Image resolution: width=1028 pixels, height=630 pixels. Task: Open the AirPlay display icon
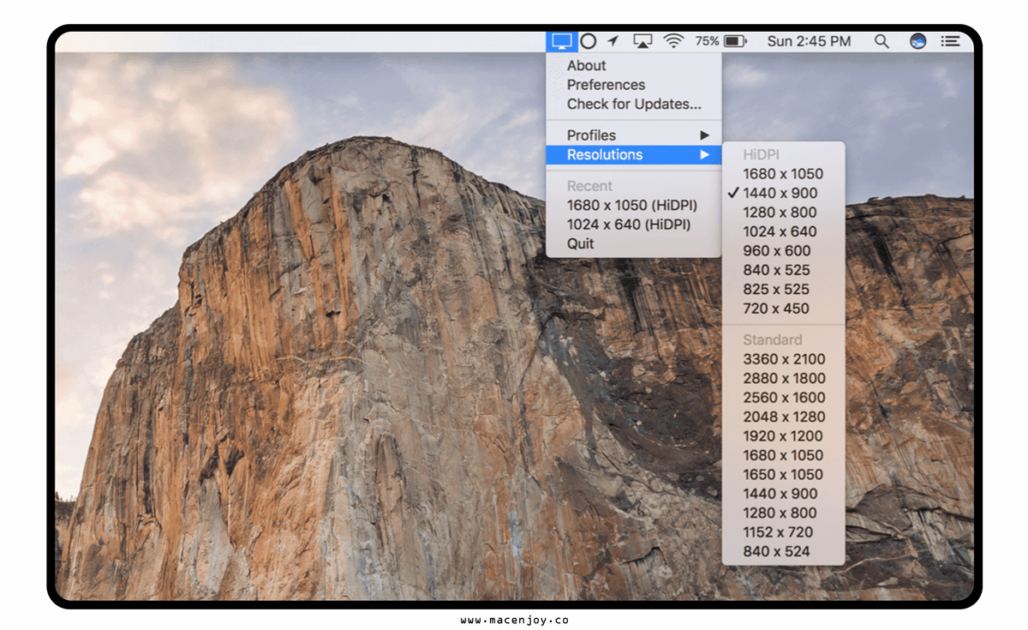642,40
